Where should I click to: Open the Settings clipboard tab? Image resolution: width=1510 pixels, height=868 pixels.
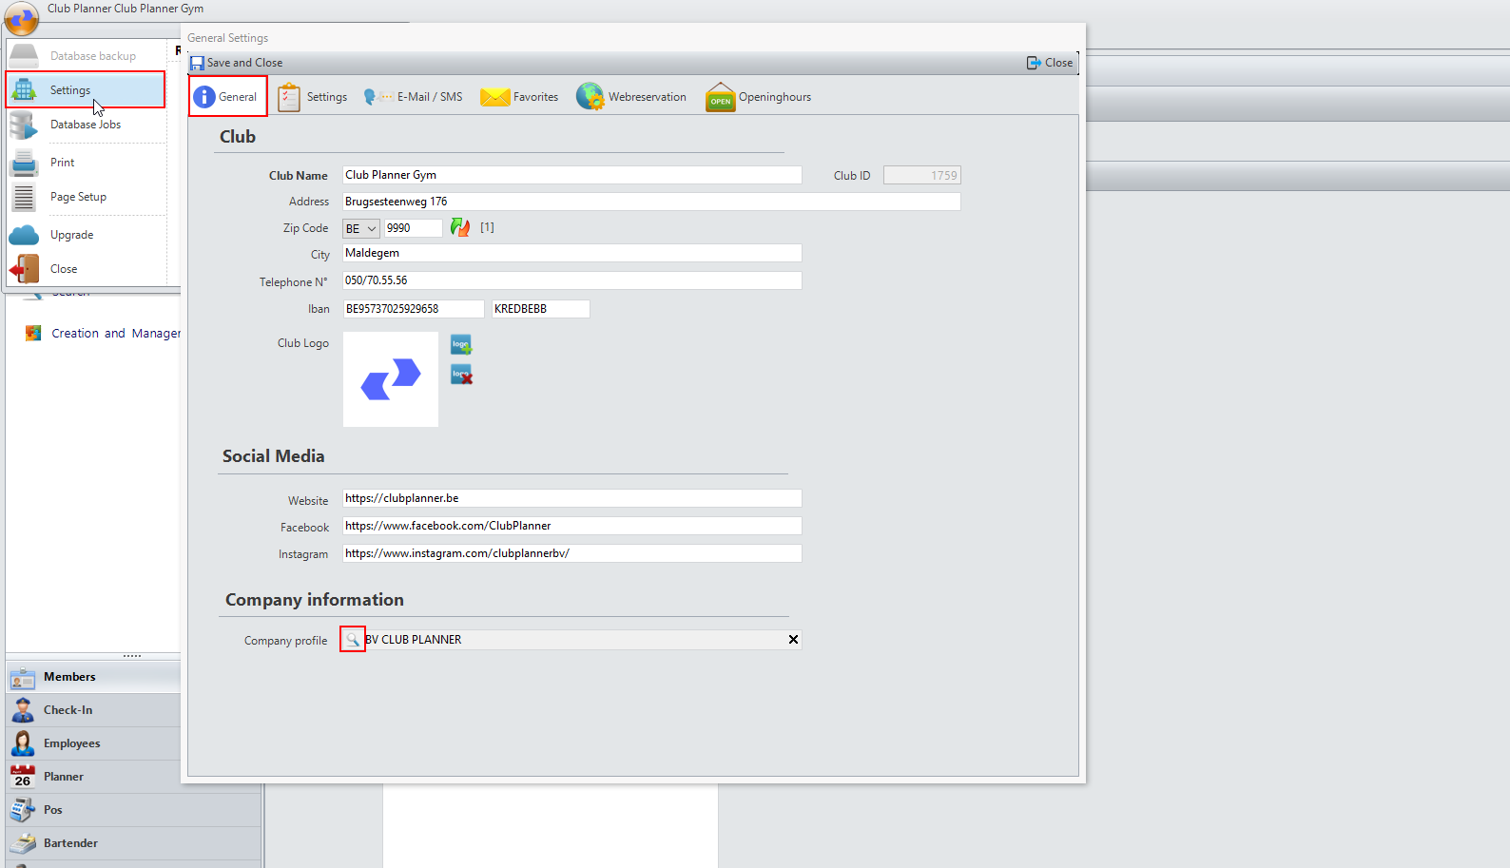point(313,97)
